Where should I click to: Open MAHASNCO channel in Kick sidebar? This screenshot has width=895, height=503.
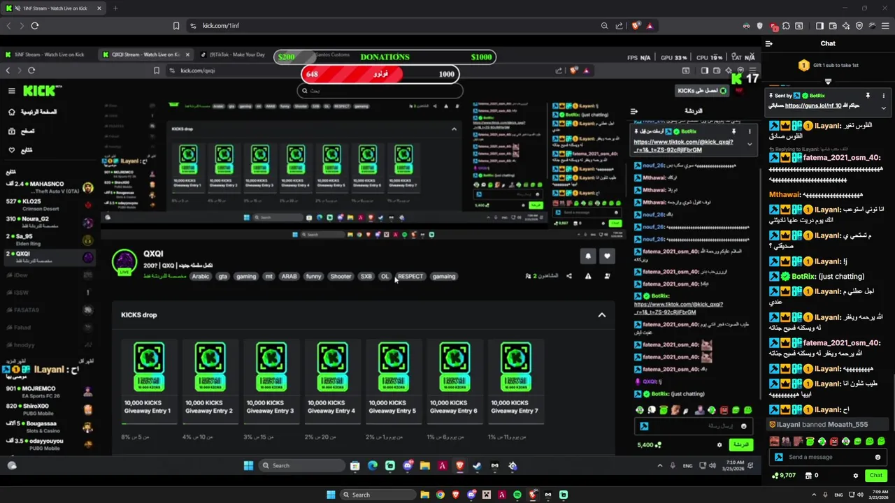click(49, 187)
